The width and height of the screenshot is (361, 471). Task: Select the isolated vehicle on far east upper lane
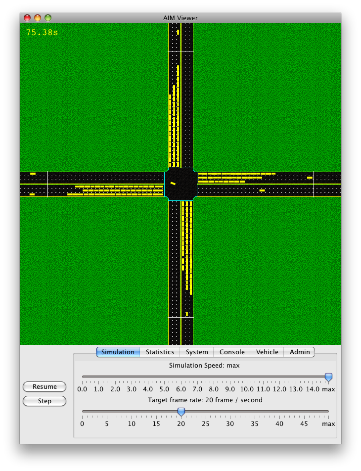point(310,177)
